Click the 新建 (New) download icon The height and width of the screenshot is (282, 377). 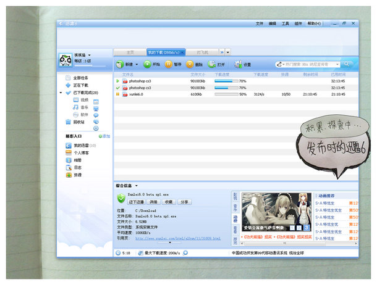coord(119,64)
